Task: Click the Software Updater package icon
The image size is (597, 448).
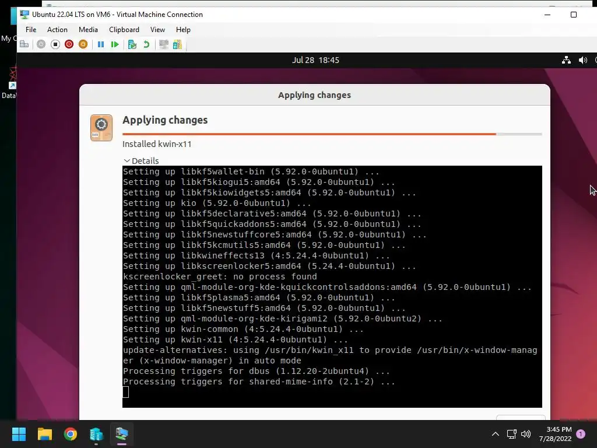Action: pyautogui.click(x=101, y=128)
